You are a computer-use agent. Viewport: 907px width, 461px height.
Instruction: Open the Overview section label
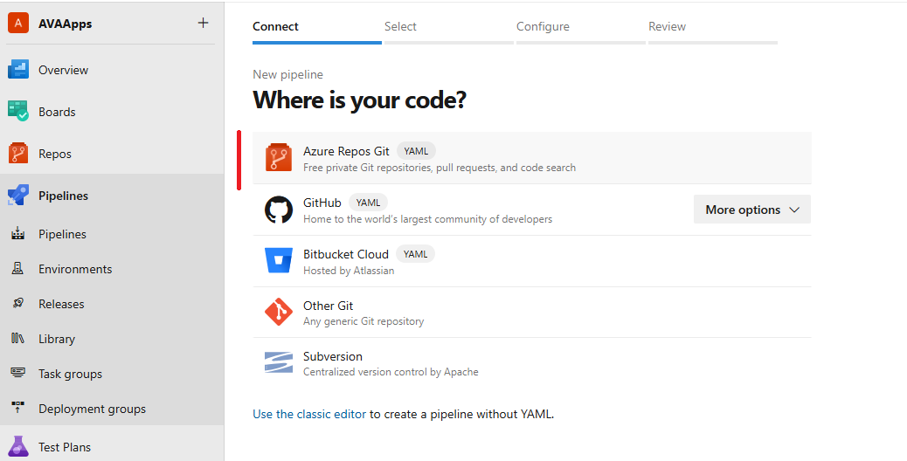[x=63, y=70]
